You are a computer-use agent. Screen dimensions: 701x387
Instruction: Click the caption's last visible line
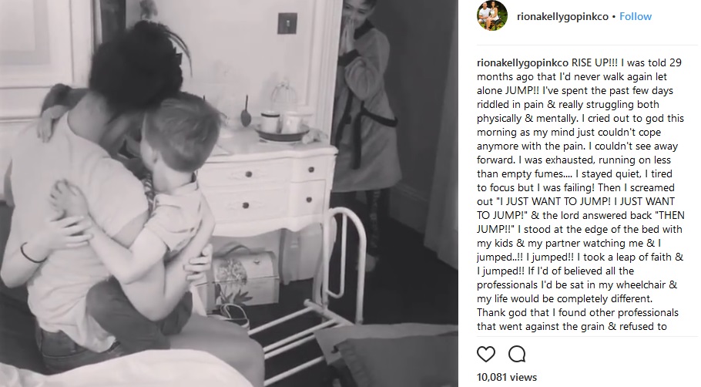tap(572, 326)
